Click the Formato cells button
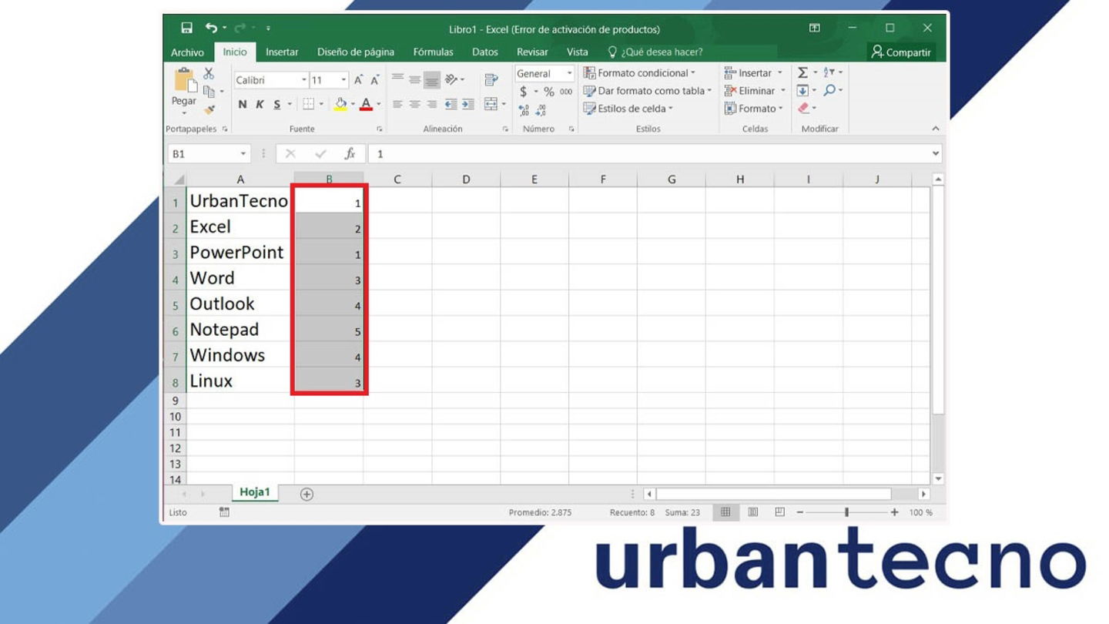Viewport: 1109px width, 624px height. click(x=754, y=109)
